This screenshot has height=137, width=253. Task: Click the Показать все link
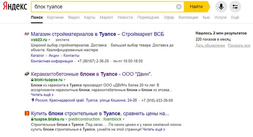pos(239,45)
